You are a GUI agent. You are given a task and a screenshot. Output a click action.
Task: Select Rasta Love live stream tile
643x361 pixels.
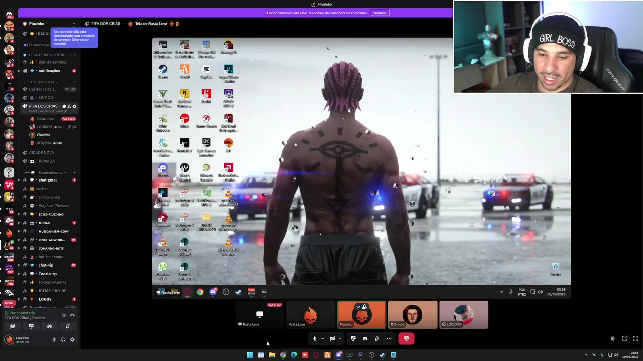click(260, 315)
